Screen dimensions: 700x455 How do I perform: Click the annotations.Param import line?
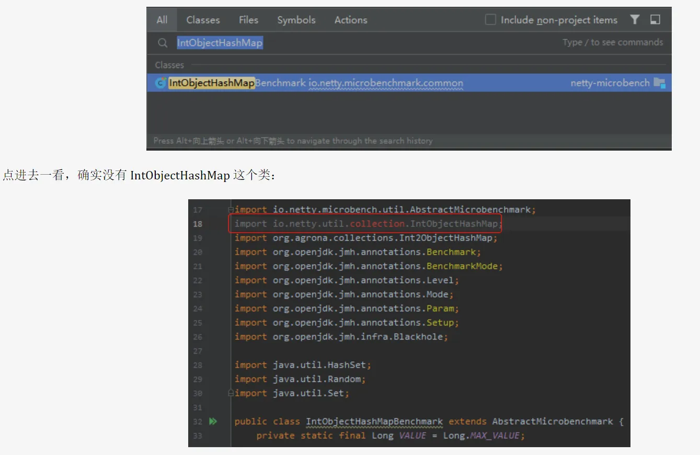[x=347, y=309]
